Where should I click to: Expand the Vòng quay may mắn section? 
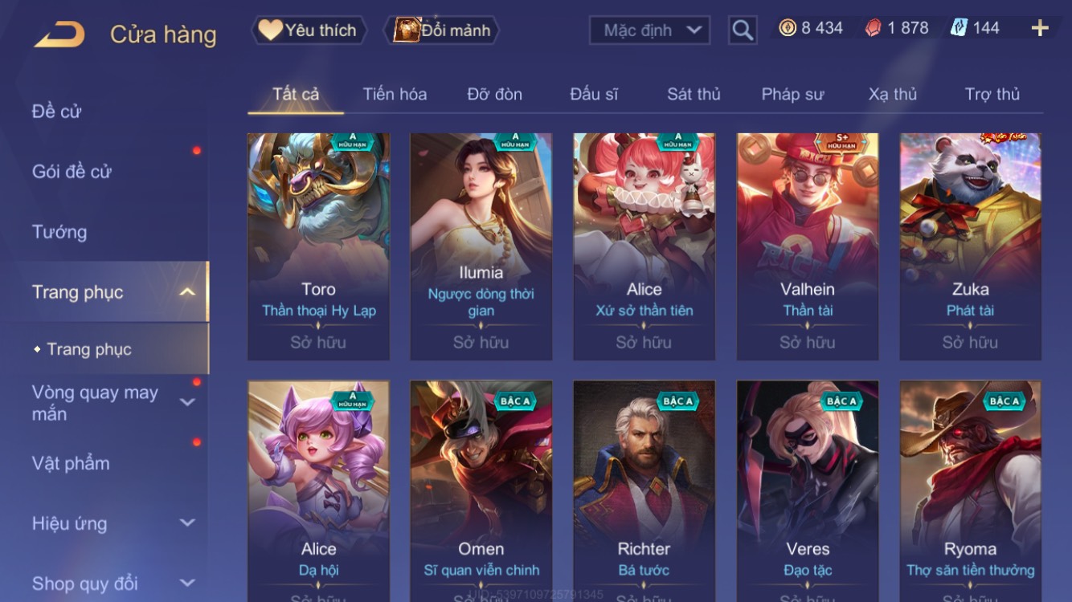(187, 402)
